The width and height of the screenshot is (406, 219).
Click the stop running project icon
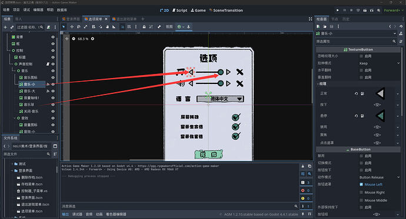tap(351, 11)
